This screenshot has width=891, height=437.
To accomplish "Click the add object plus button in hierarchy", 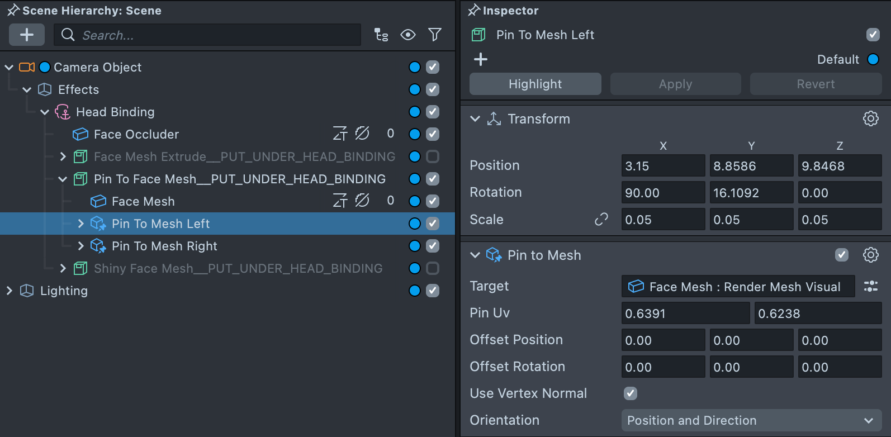I will coord(26,35).
